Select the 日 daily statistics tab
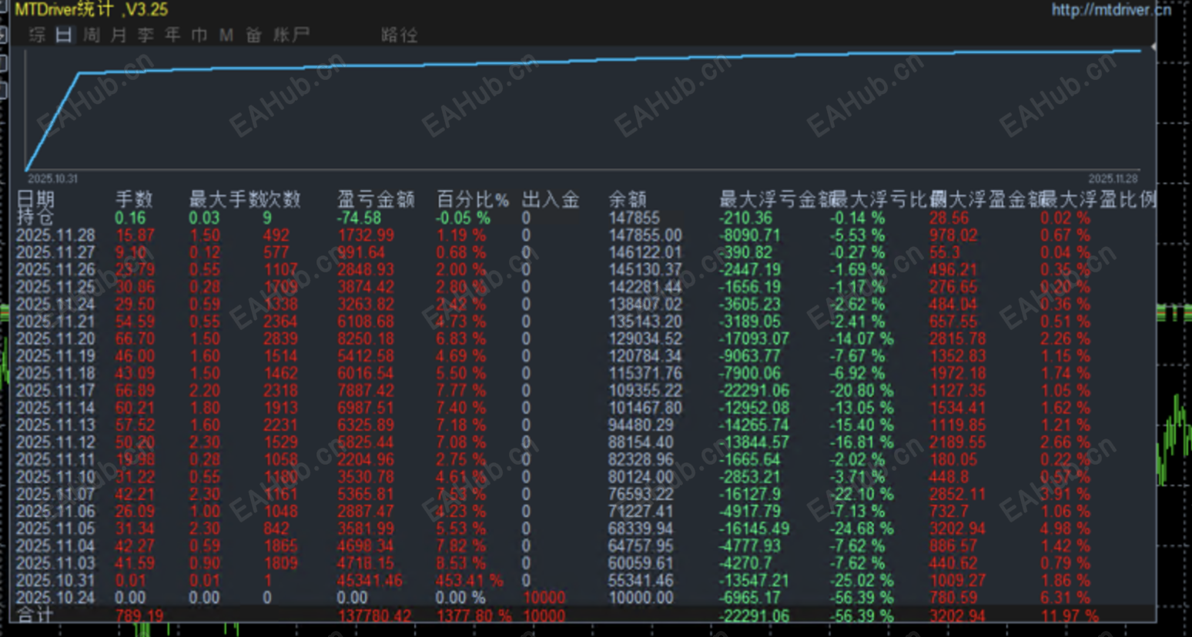 tap(64, 35)
